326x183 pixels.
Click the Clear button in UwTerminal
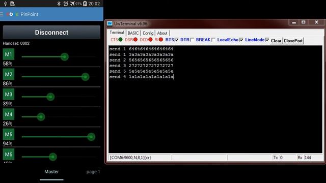pos(276,41)
